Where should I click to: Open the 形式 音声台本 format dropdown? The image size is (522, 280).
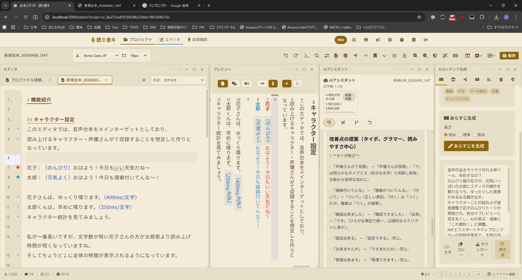click(x=179, y=79)
